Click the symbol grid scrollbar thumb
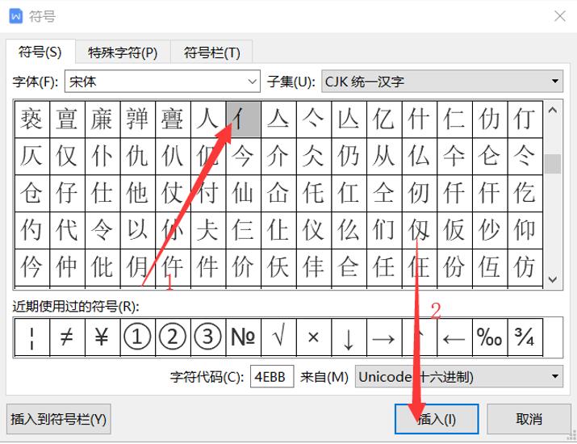The image size is (577, 444). point(552,163)
